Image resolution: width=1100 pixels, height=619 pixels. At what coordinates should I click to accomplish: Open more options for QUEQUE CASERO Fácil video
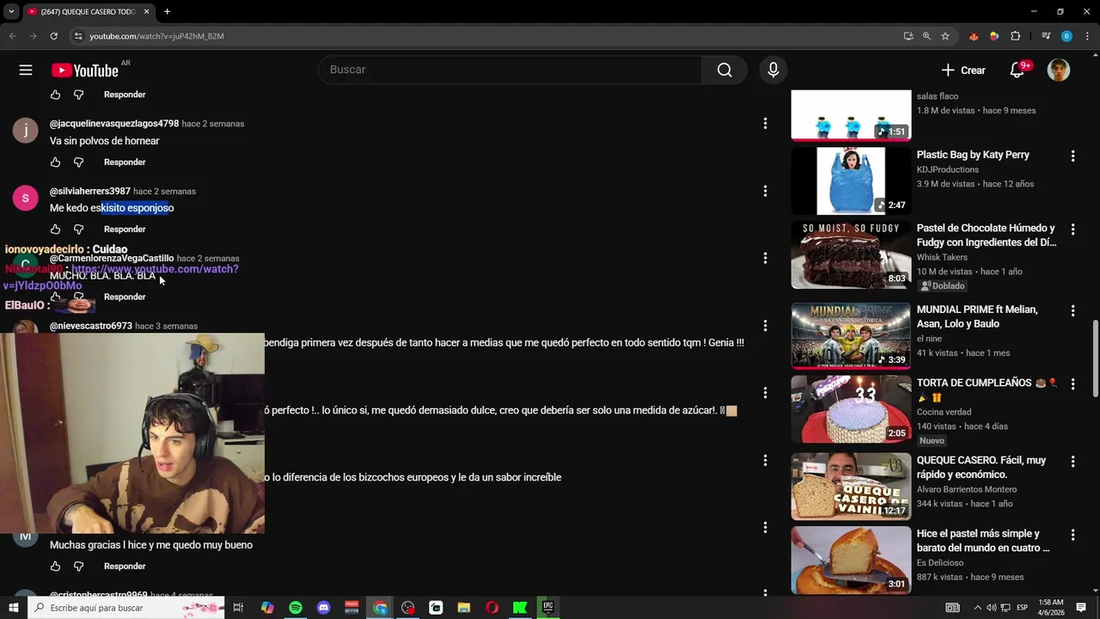click(x=1072, y=461)
